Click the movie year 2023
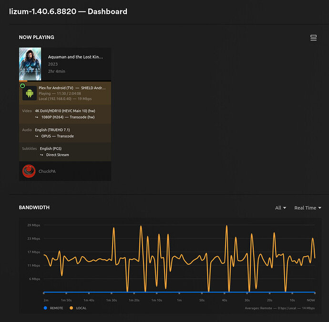 pyautogui.click(x=53, y=64)
